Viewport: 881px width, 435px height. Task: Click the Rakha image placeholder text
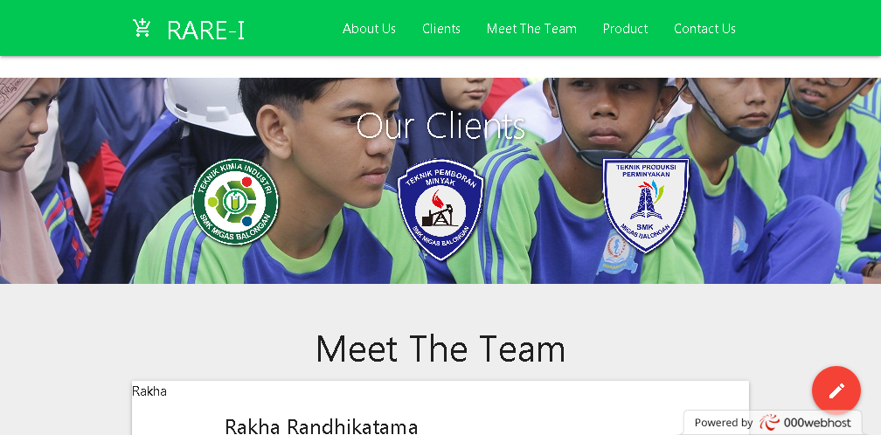pos(149,391)
